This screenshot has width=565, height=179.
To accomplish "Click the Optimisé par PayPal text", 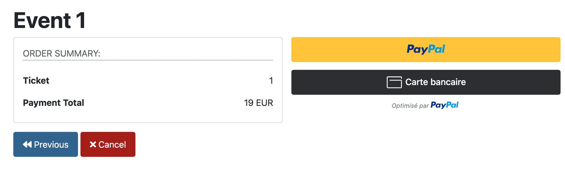I will [425, 105].
